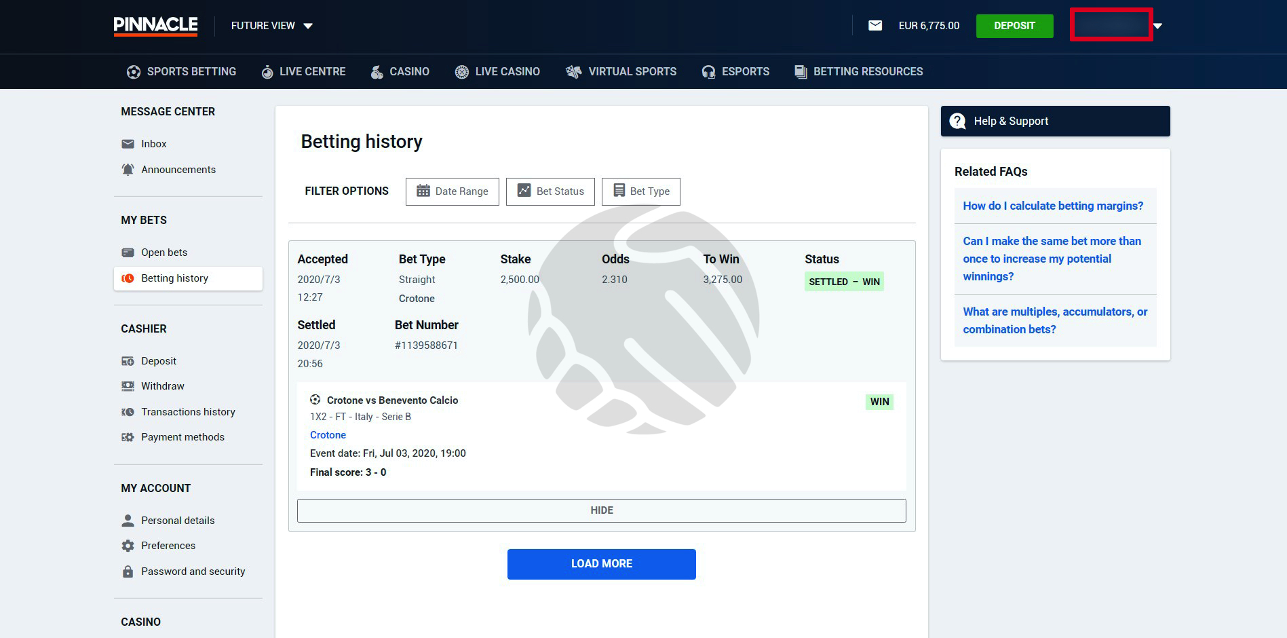
Task: Click bet number #1139588671
Action: point(426,345)
